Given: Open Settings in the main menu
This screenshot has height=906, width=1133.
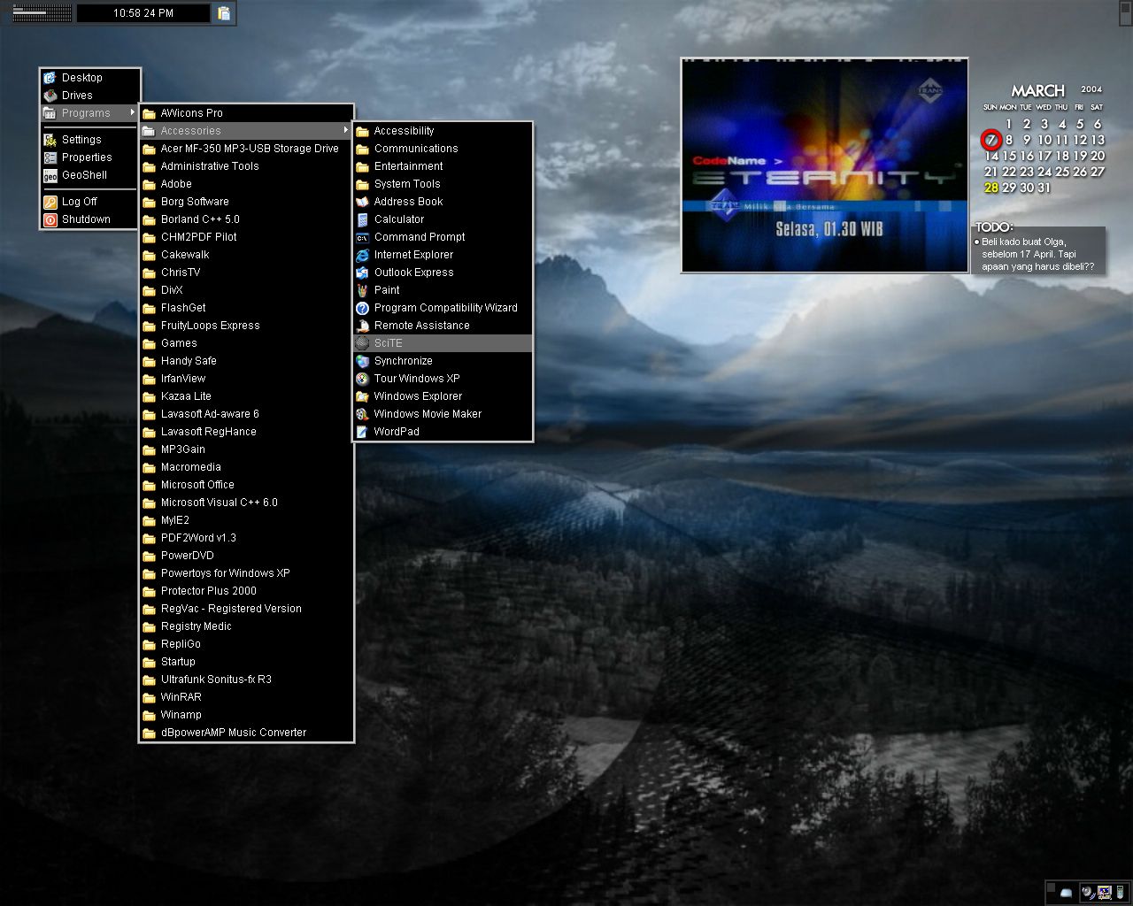Looking at the screenshot, I should (90, 140).
